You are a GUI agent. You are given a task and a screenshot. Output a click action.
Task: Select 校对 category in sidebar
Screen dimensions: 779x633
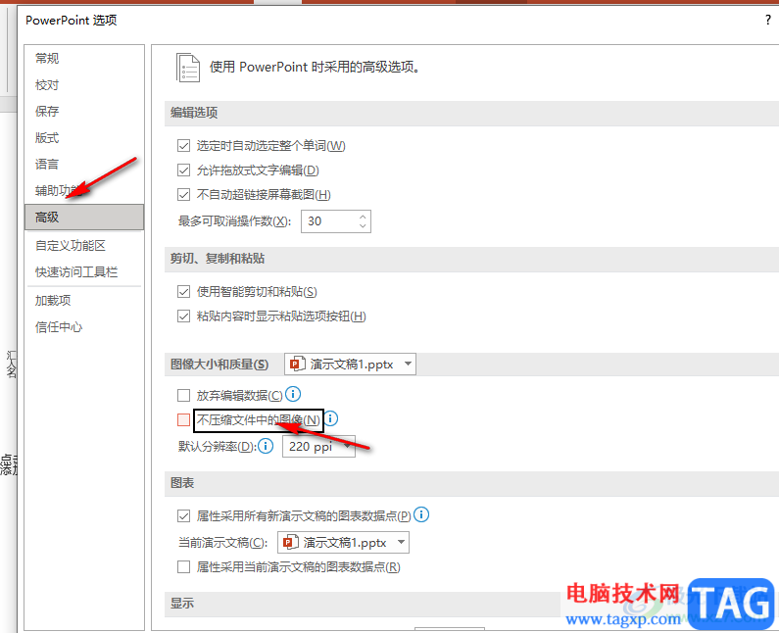coord(84,85)
